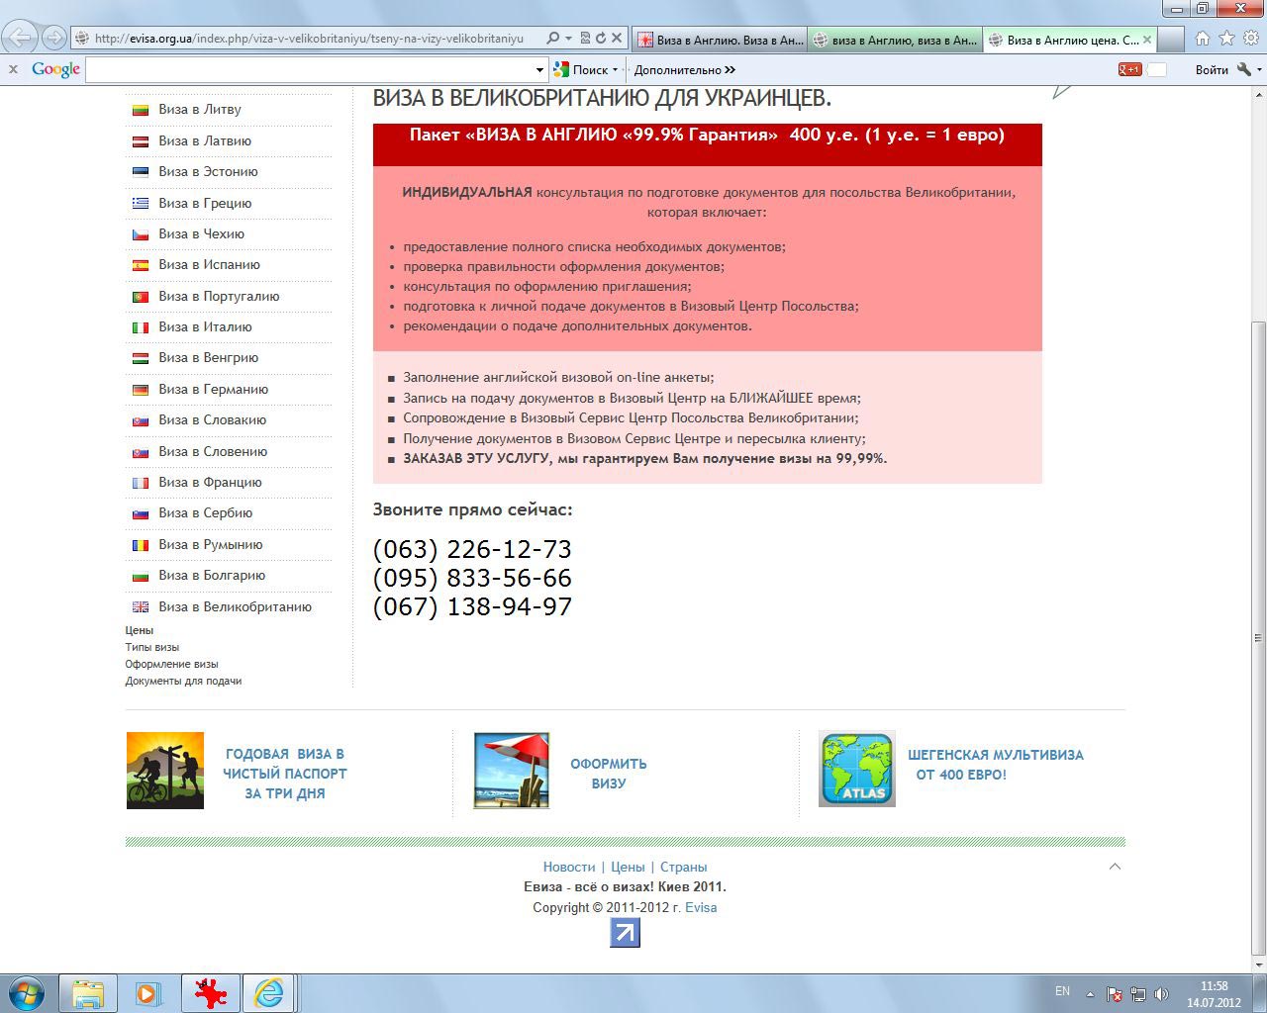
Task: Close the Google toolbar with the X
Action: 13,69
